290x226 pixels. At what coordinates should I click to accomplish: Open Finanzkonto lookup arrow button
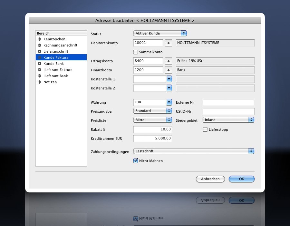pyautogui.click(x=168, y=70)
